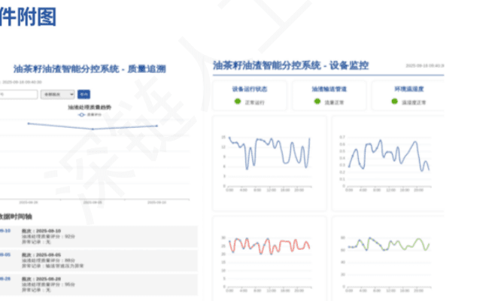
Task: Click the 质量评分 legend marker icon
Action: (82, 114)
